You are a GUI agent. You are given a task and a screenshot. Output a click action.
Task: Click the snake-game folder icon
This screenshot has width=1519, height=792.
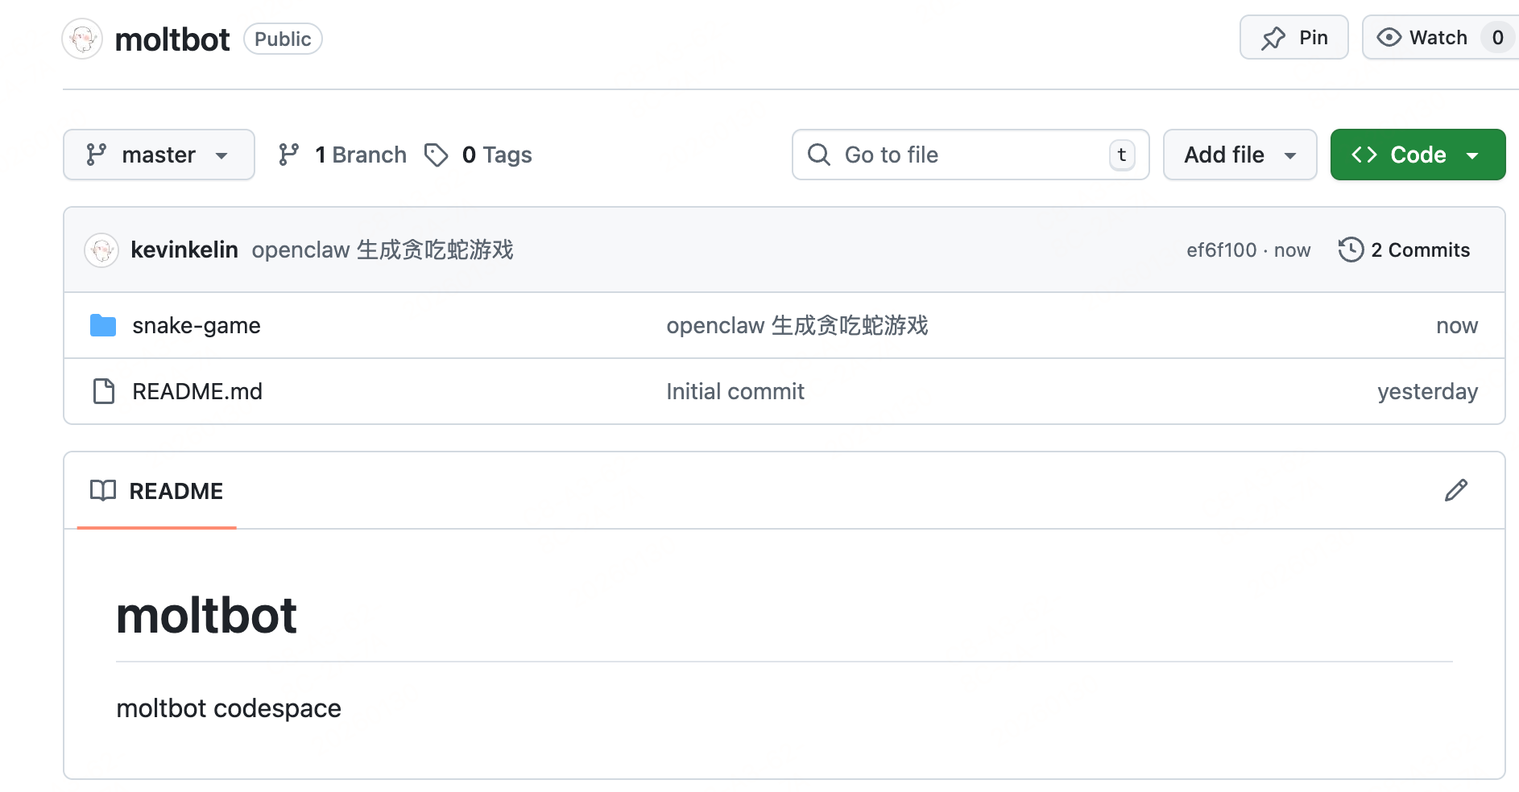tap(103, 325)
